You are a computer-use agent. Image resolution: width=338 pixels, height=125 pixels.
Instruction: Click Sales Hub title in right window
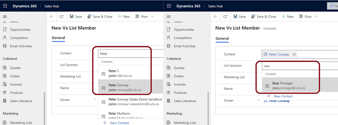coord(215,6)
